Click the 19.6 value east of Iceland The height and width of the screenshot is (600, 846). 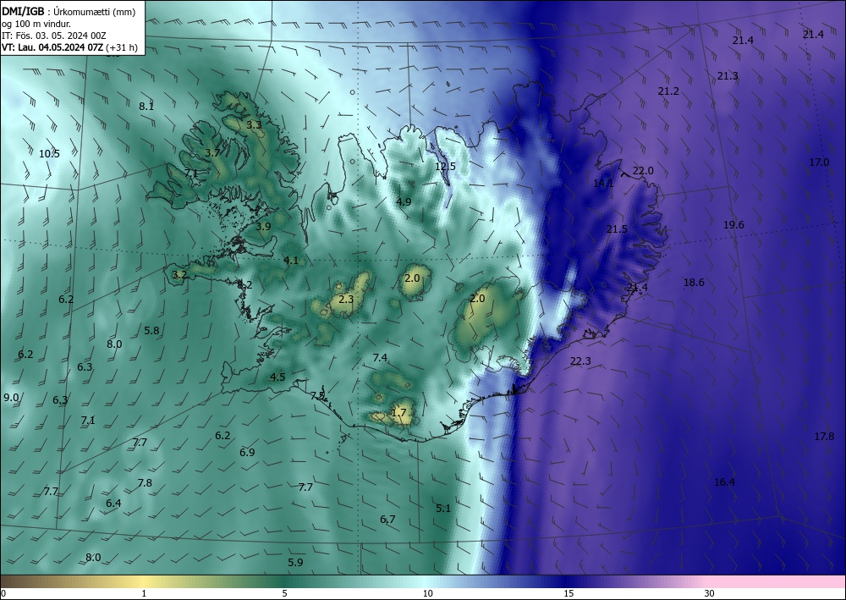coord(733,225)
